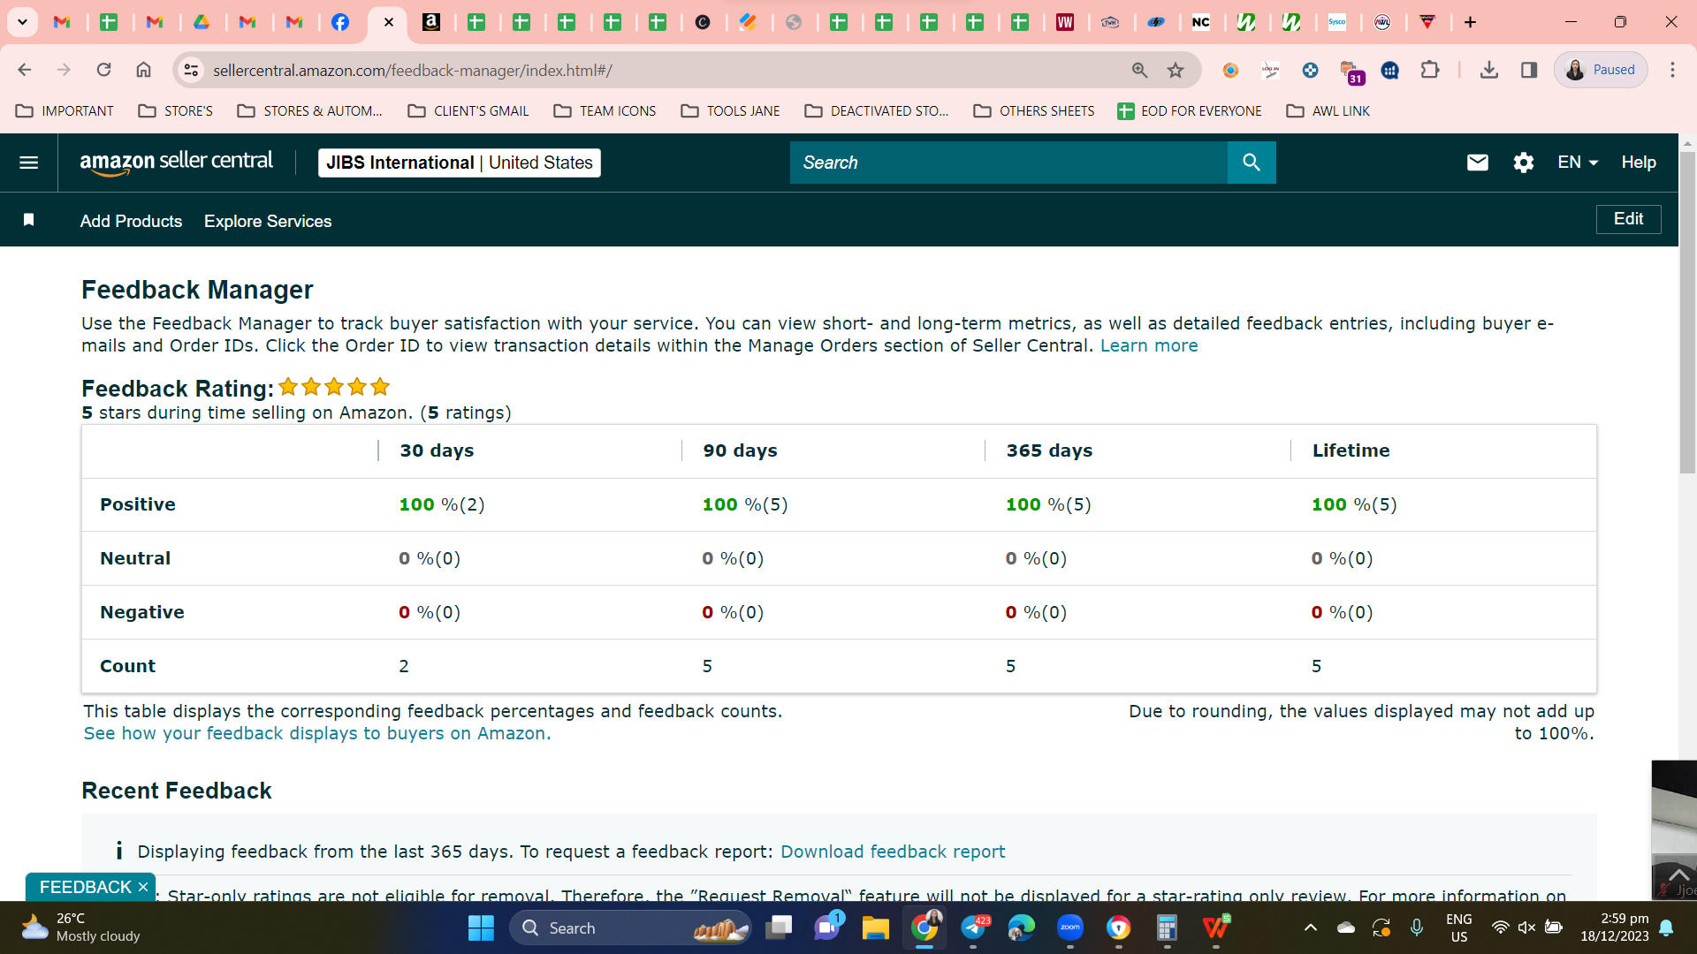The image size is (1697, 954).
Task: Click the Edit button
Action: [x=1628, y=219]
